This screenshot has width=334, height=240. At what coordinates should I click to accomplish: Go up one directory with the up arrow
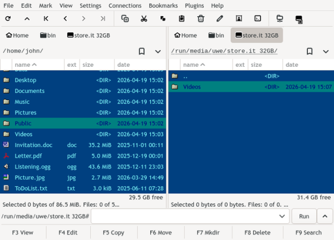coord(27,18)
